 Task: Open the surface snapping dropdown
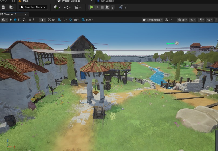tap(42, 20)
